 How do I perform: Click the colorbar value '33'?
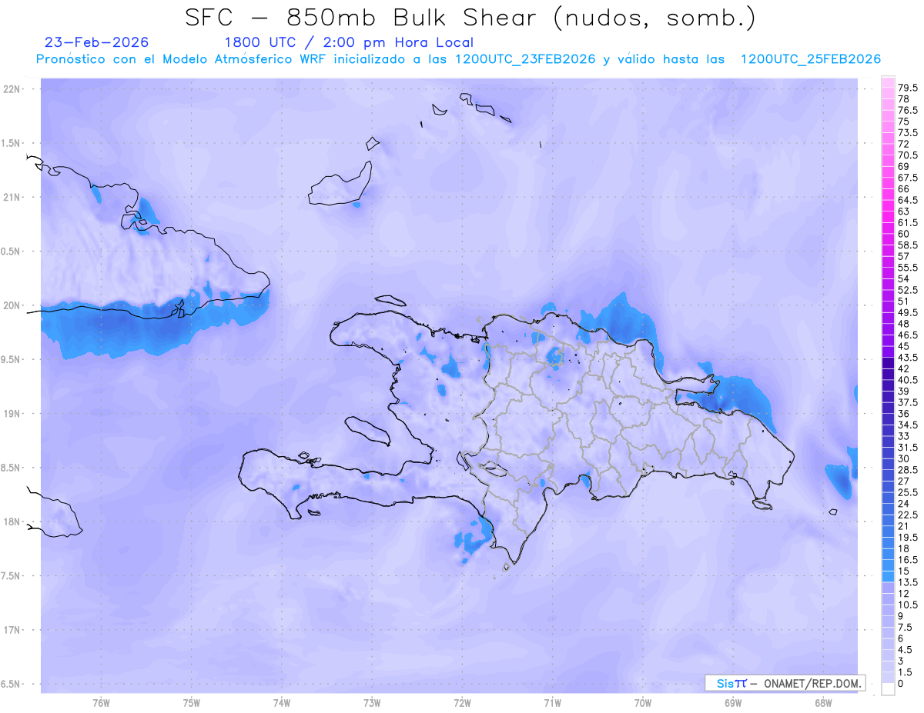[904, 436]
